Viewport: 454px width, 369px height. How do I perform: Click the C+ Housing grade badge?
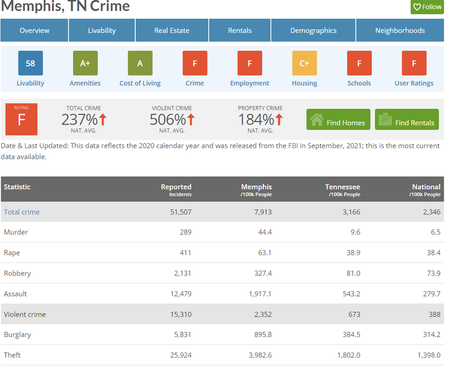point(304,63)
